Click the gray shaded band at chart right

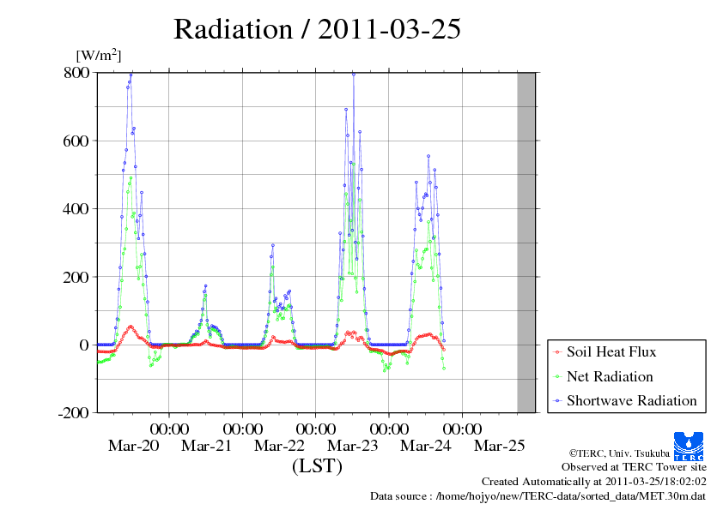point(526,243)
